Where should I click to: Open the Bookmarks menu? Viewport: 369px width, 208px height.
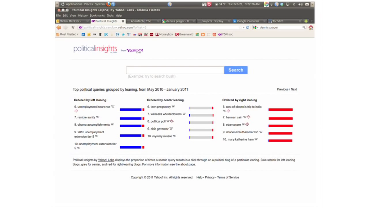97,16
